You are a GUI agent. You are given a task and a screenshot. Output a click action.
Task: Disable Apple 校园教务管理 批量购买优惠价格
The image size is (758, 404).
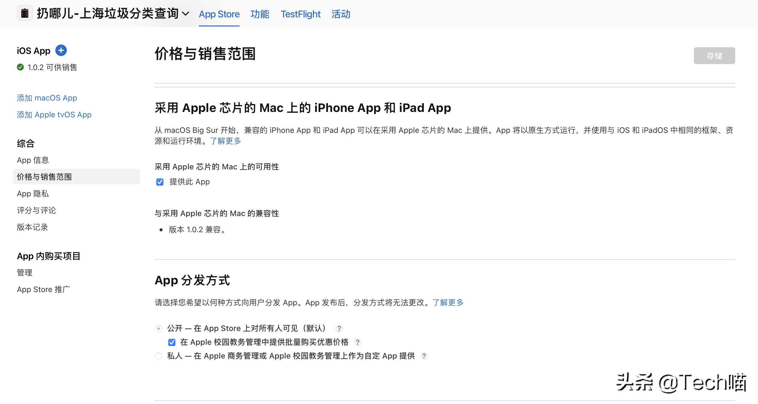tap(172, 342)
